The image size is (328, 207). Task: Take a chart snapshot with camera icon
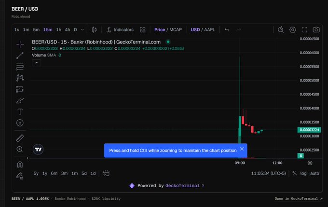(x=316, y=30)
